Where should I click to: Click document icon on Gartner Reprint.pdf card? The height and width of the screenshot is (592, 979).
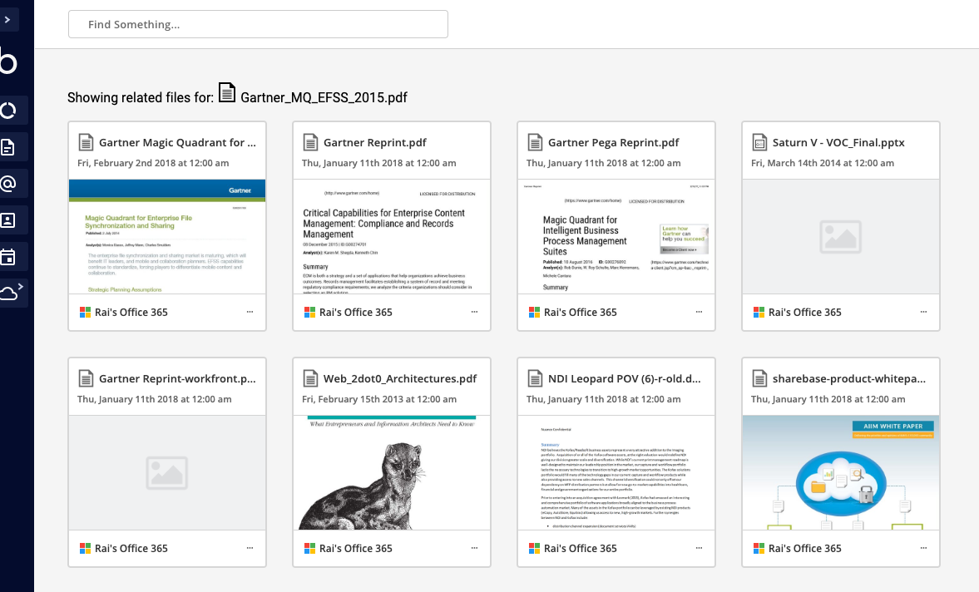click(310, 142)
